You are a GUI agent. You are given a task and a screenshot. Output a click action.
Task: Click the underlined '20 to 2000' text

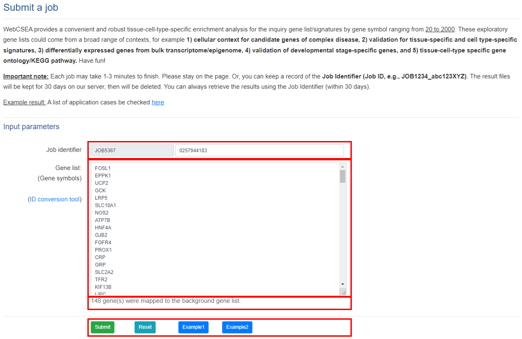tap(440, 29)
